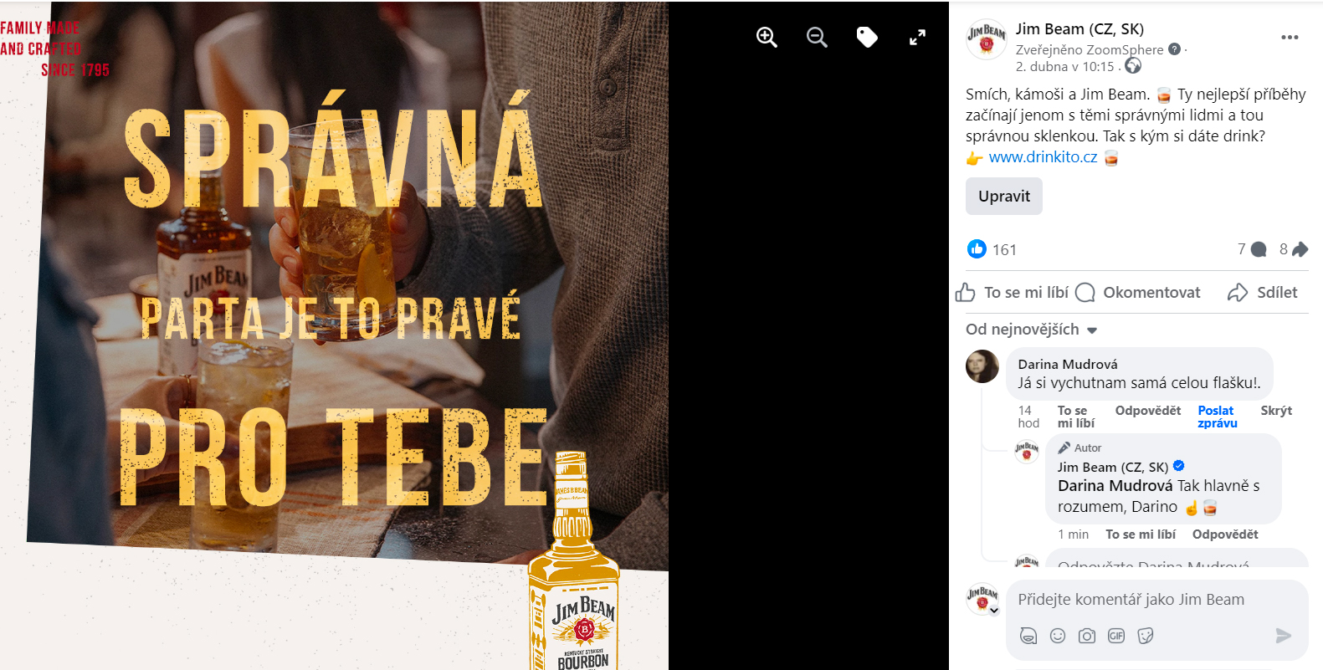Image resolution: width=1323 pixels, height=670 pixels.
Task: Zoom out of the photo
Action: [817, 37]
